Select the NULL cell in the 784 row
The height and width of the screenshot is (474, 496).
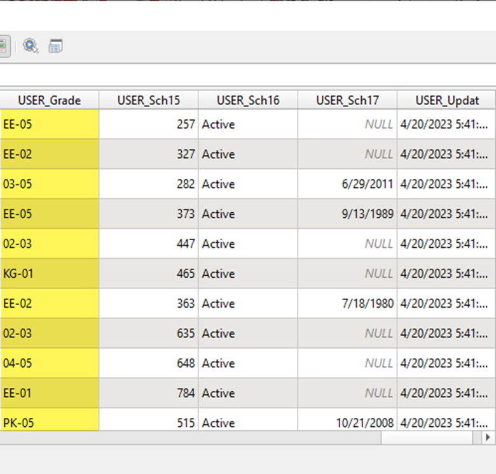[x=347, y=393]
